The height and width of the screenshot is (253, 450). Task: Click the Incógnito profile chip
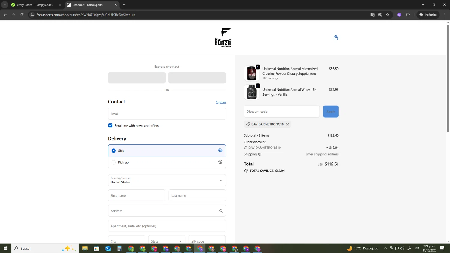pos(428,15)
